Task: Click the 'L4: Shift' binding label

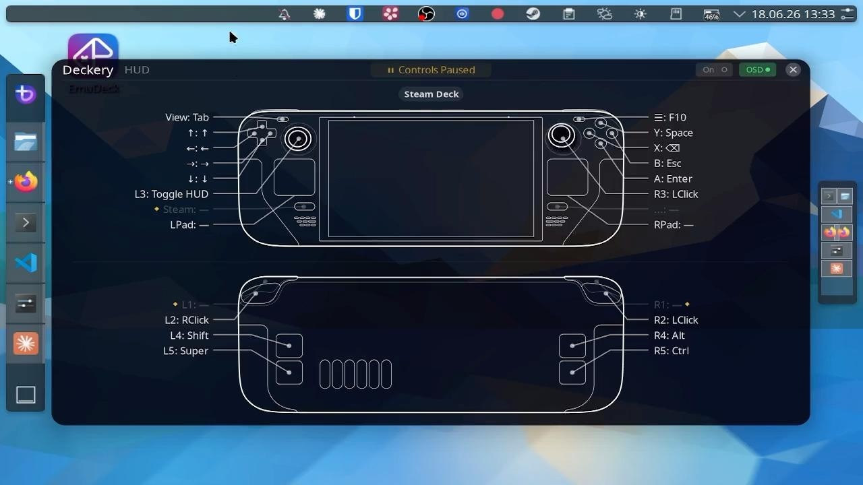Action: [189, 335]
